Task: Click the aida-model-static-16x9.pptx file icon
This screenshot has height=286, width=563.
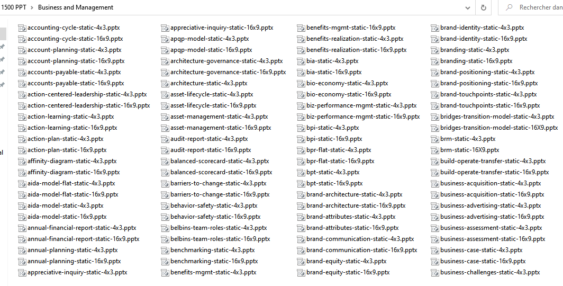Action: coord(22,217)
